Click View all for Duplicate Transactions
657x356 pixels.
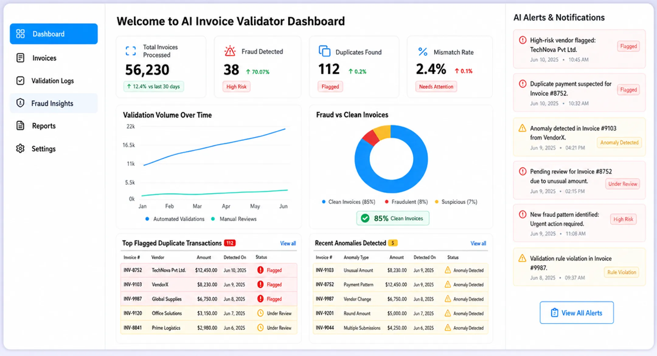click(x=288, y=243)
